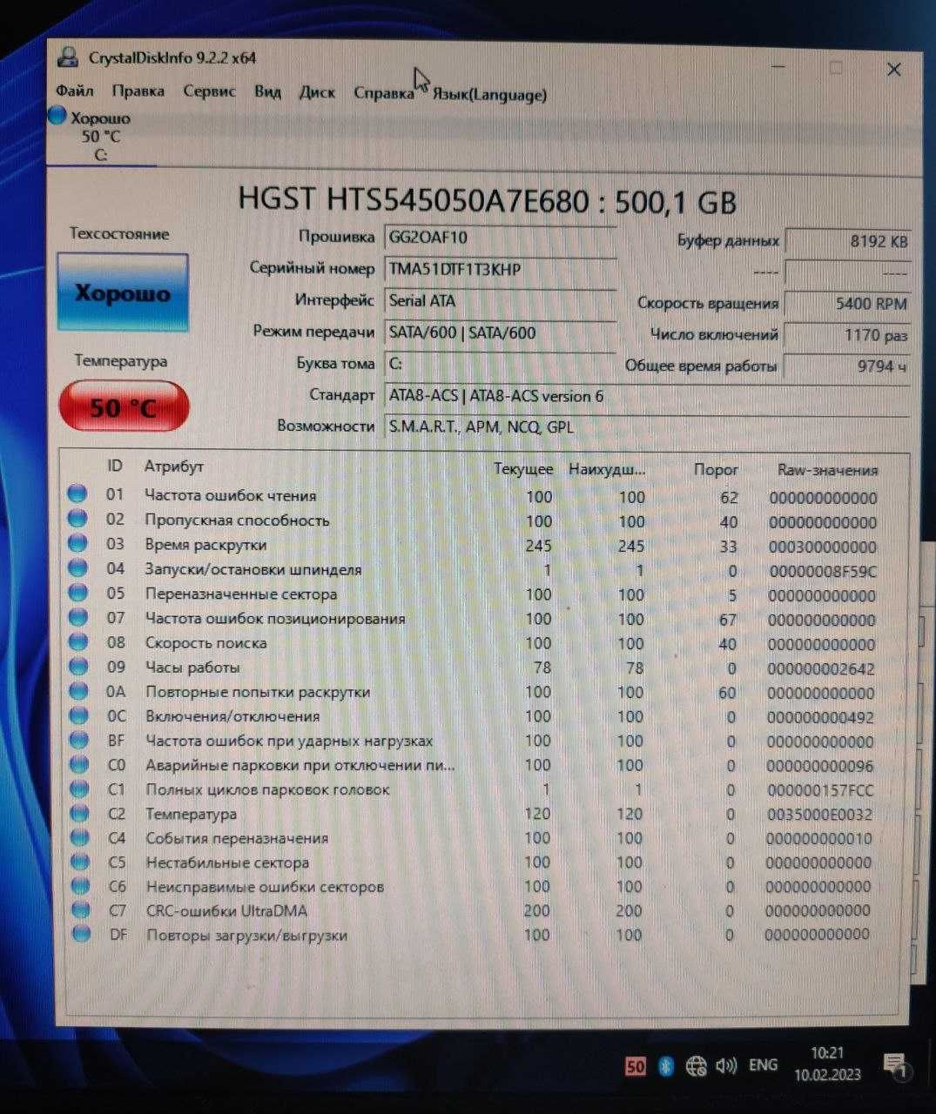Screen dimensions: 936x1114
Task: Open the Файл menu
Action: pos(74,91)
